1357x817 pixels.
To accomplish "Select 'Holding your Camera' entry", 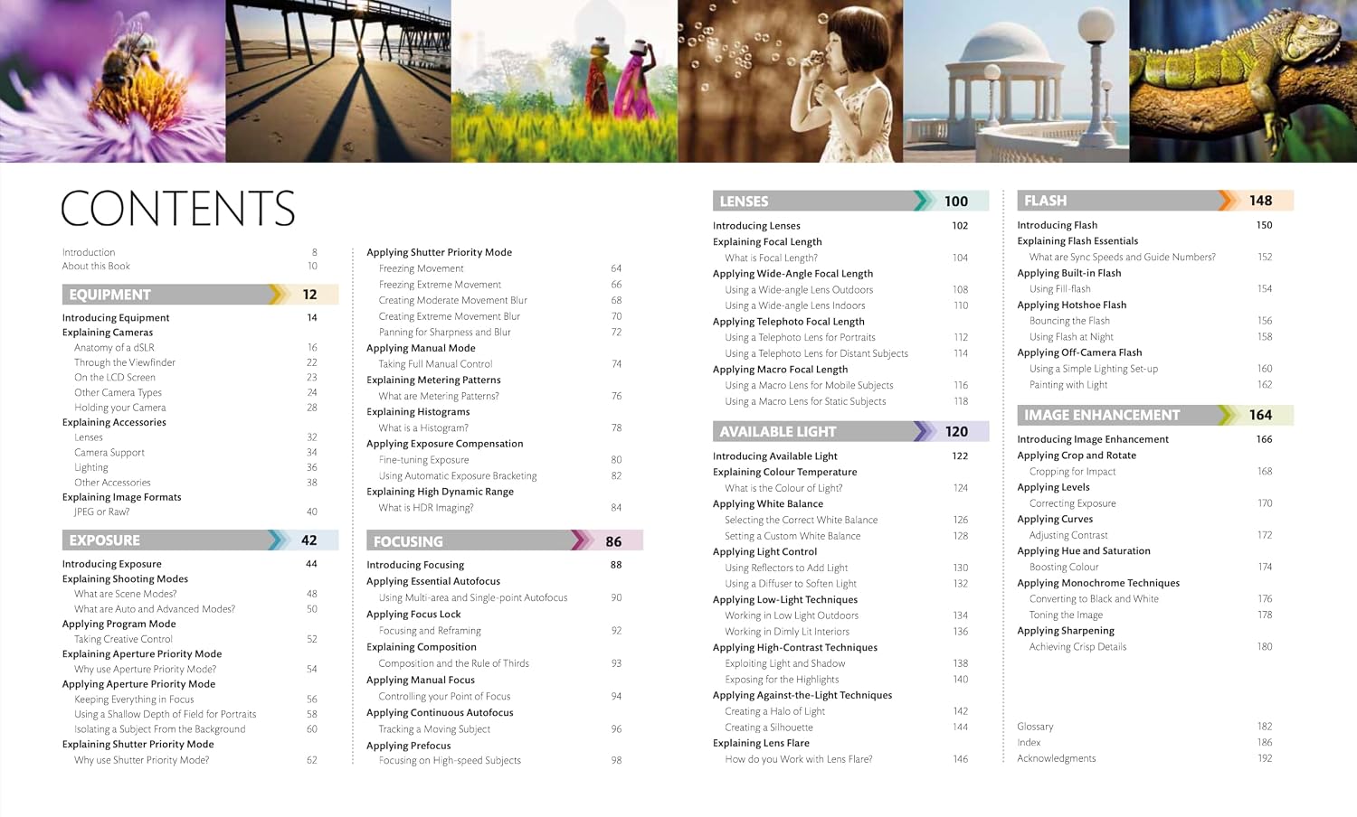I will [119, 408].
